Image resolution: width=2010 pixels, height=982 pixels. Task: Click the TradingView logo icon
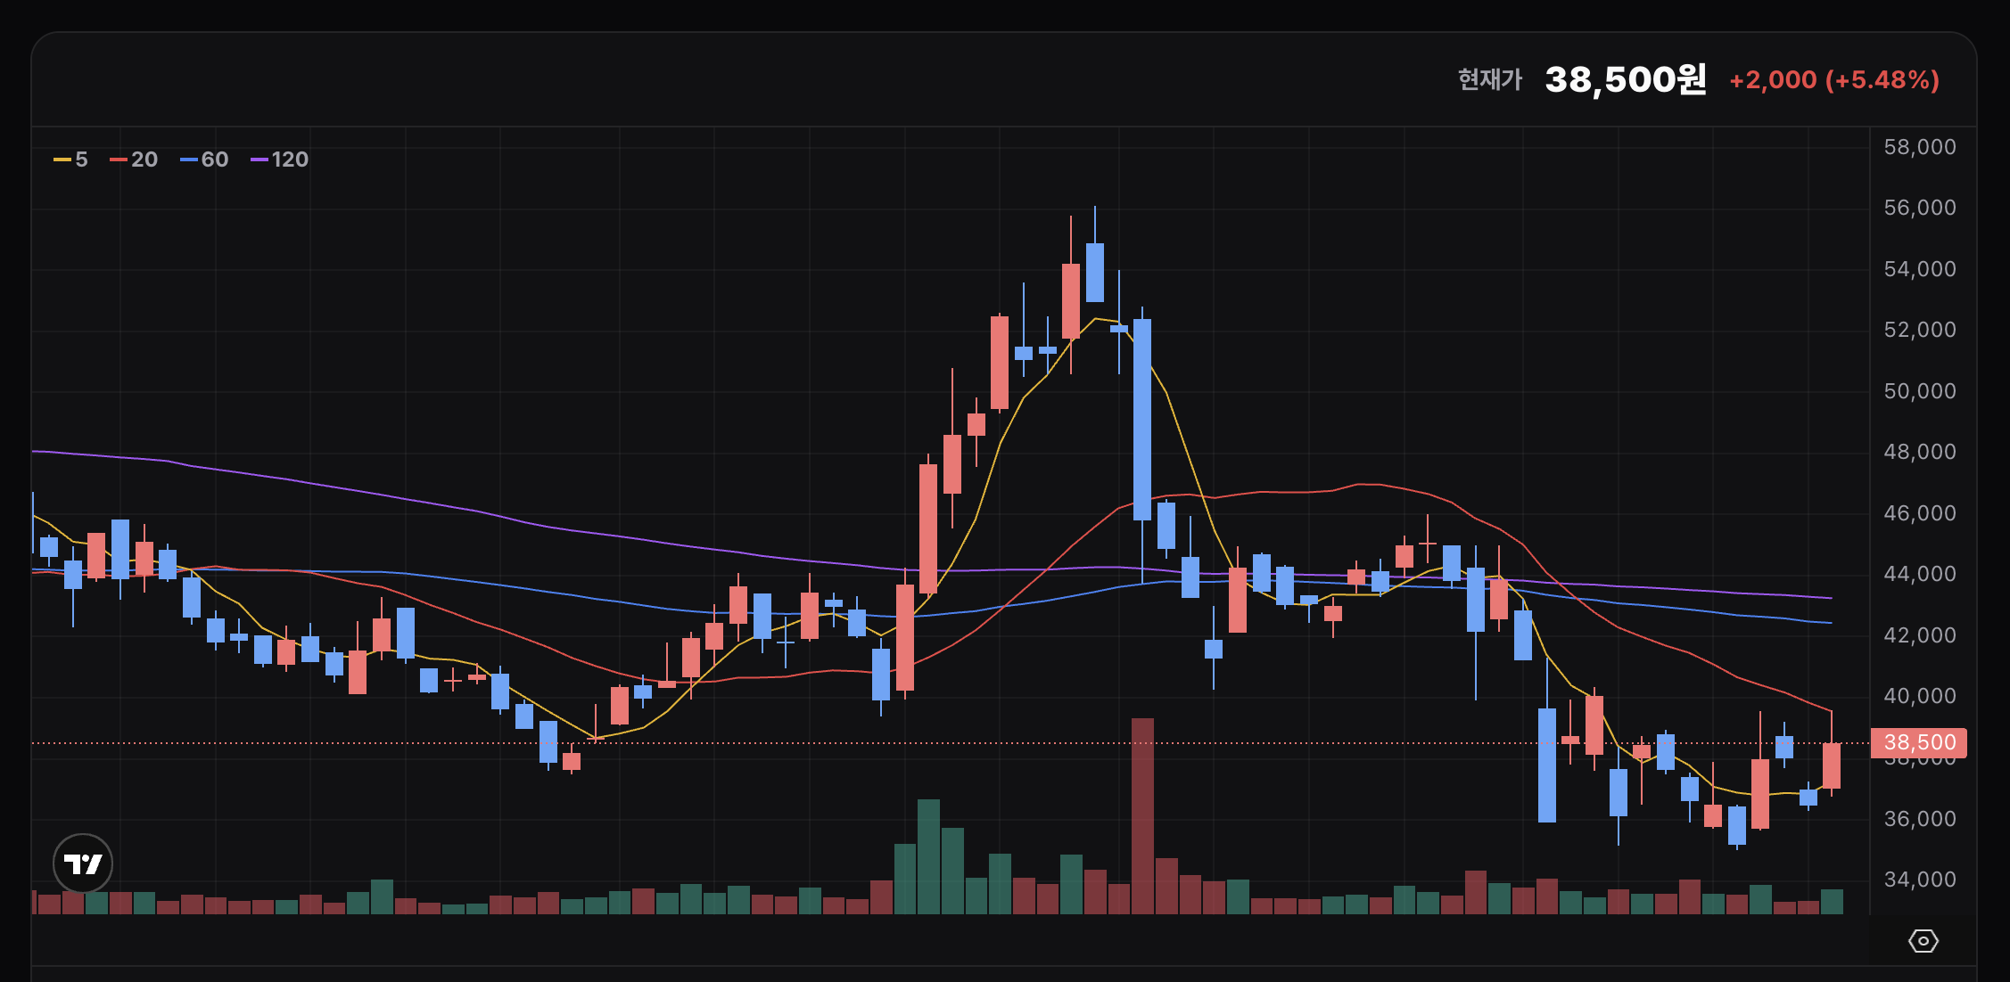pyautogui.click(x=83, y=863)
